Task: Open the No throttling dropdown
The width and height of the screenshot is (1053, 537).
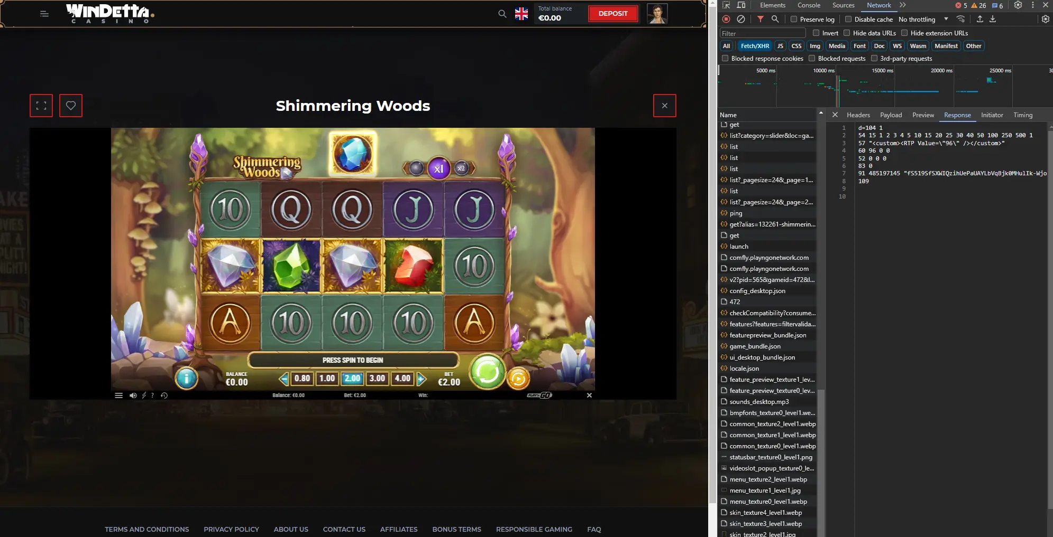Action: point(923,19)
